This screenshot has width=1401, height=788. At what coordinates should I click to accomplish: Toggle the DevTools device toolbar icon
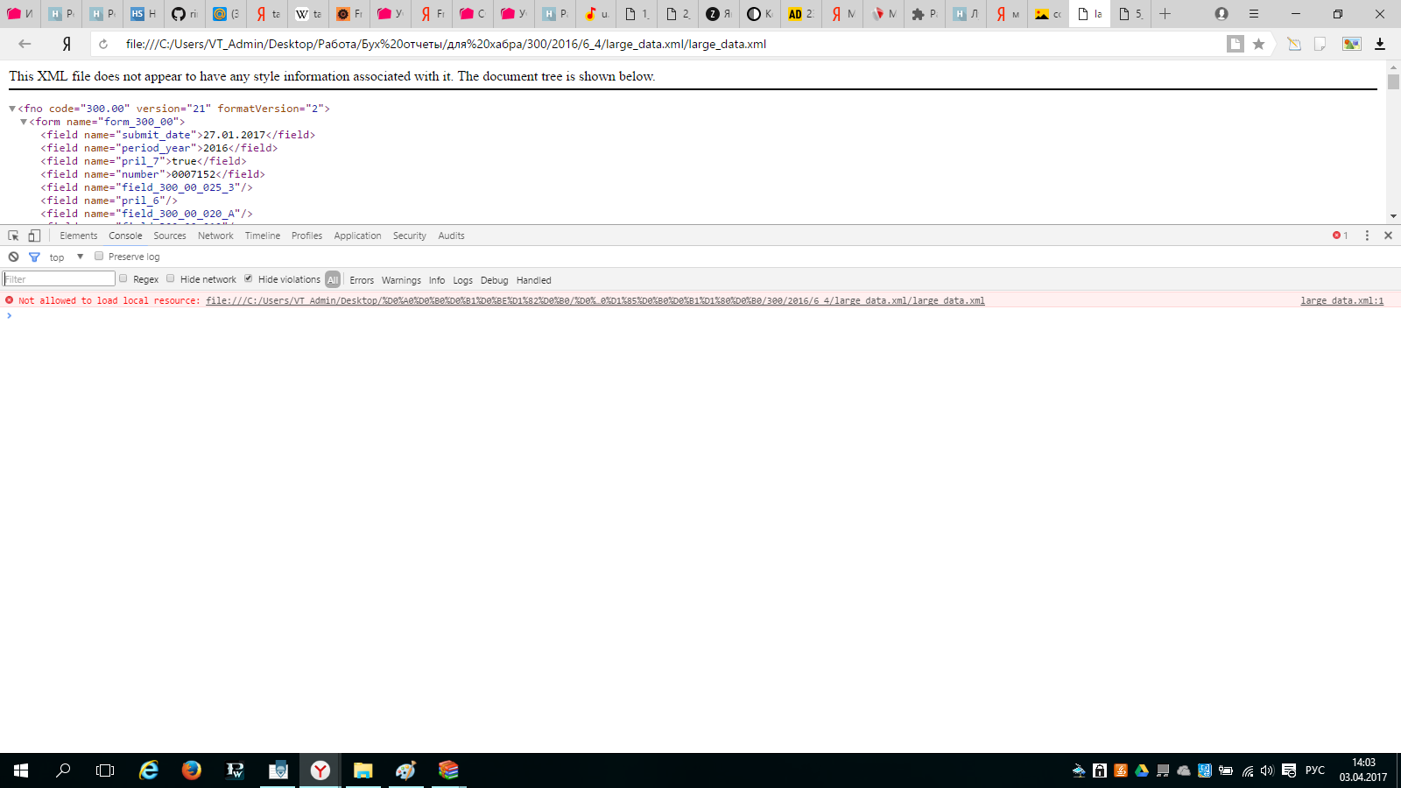pyautogui.click(x=34, y=236)
